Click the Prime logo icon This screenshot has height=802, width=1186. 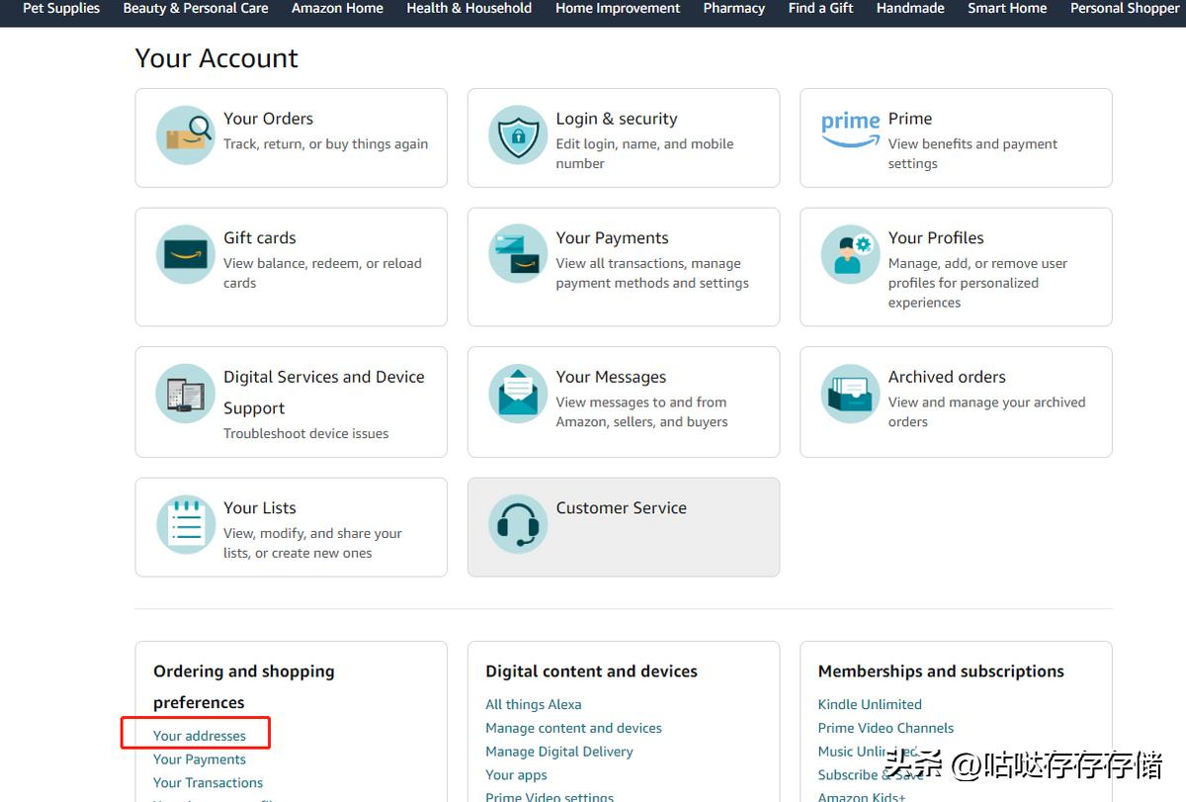pos(850,130)
